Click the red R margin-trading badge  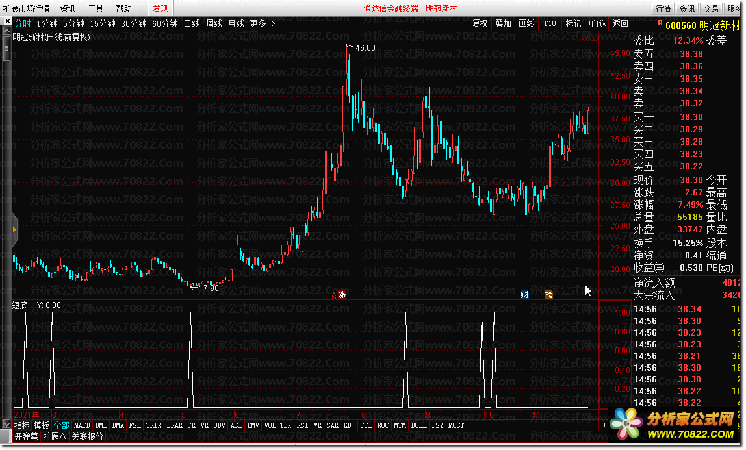point(660,23)
